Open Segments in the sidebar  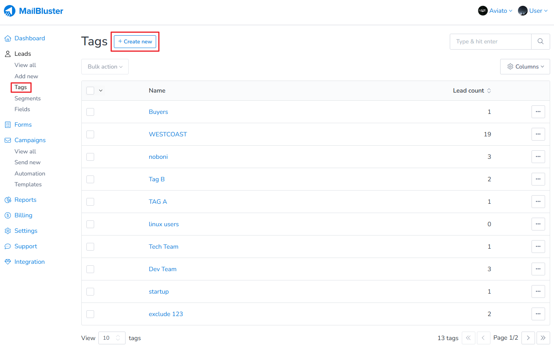[28, 98]
